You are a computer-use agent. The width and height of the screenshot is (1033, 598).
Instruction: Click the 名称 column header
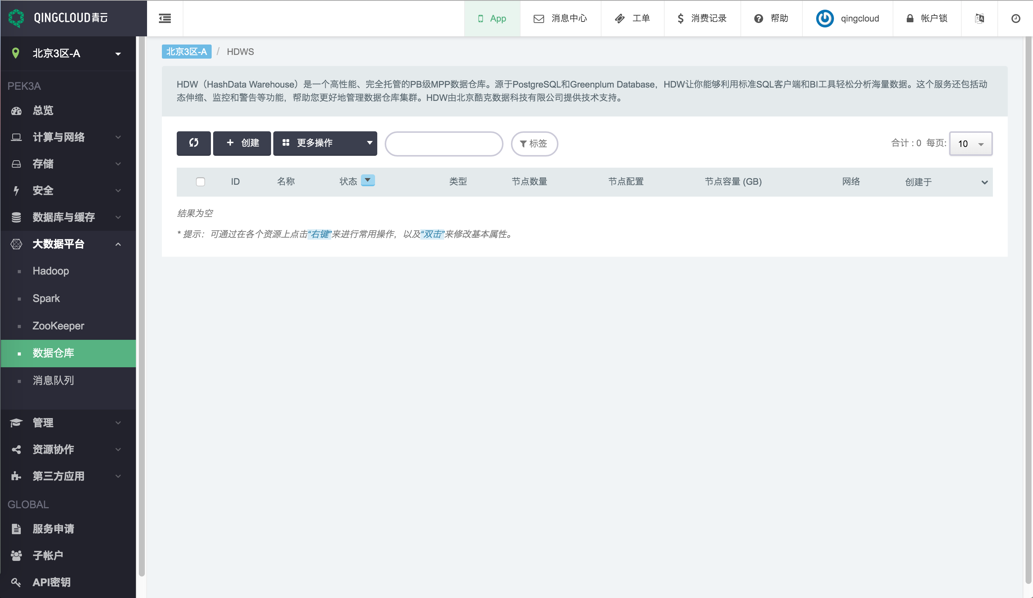[x=286, y=182]
